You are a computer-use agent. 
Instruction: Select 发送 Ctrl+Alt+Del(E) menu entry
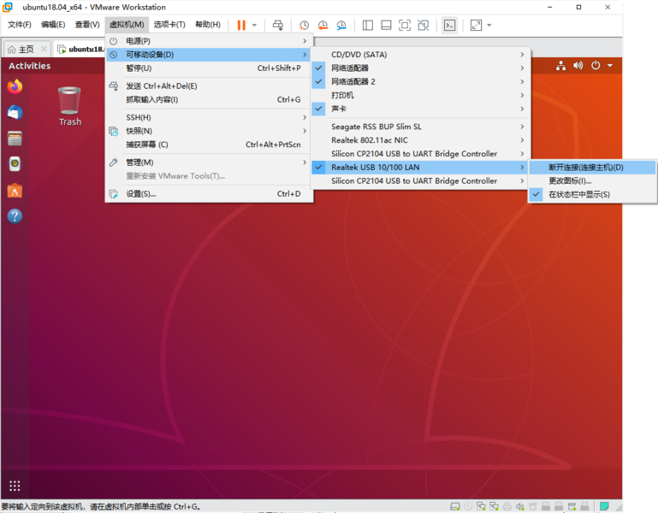click(209, 86)
